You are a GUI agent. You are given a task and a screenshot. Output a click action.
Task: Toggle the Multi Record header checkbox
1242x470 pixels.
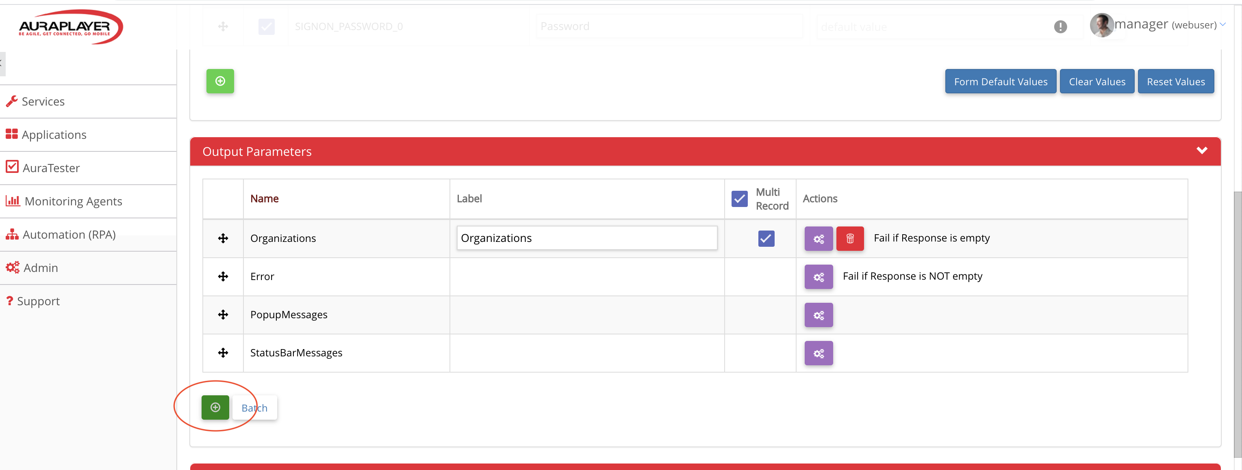(x=739, y=198)
